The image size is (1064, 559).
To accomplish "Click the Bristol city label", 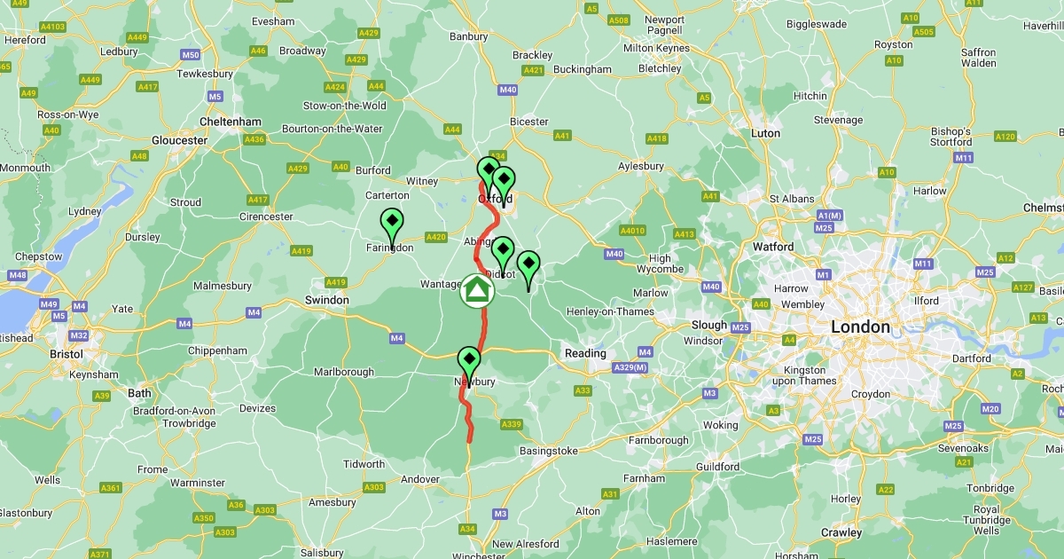I will click(66, 353).
